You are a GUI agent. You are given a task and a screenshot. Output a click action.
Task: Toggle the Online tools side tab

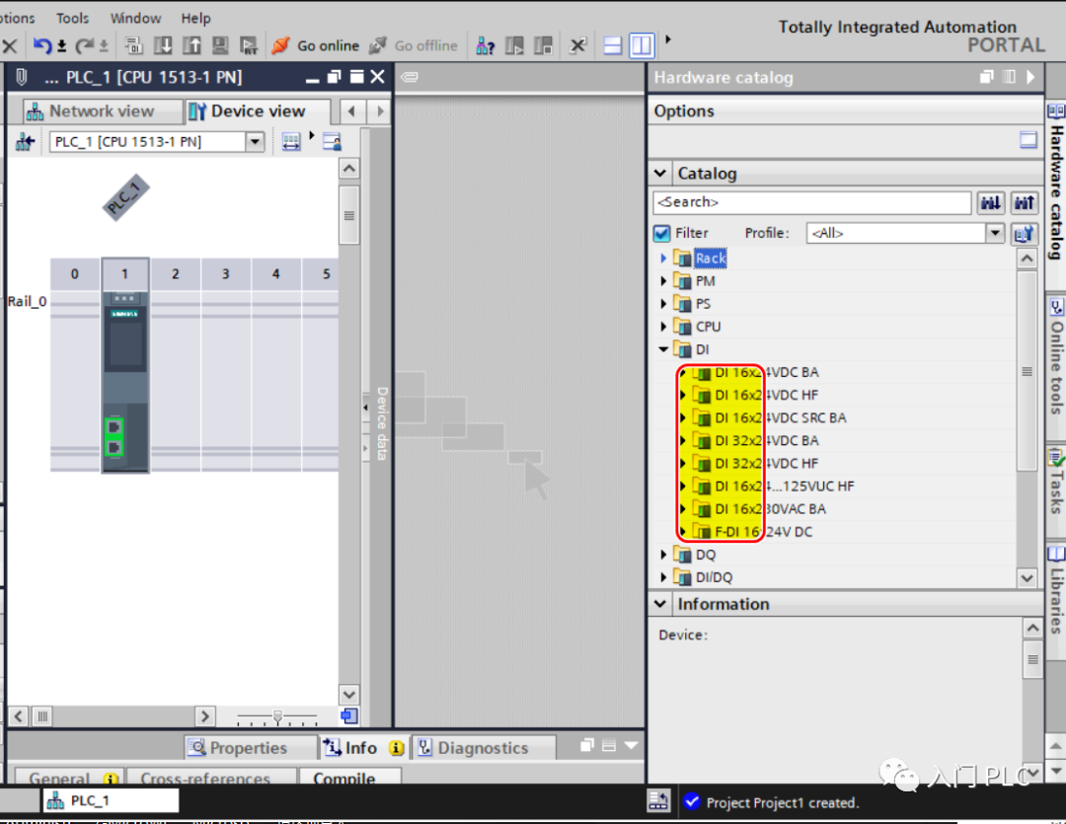click(x=1056, y=357)
